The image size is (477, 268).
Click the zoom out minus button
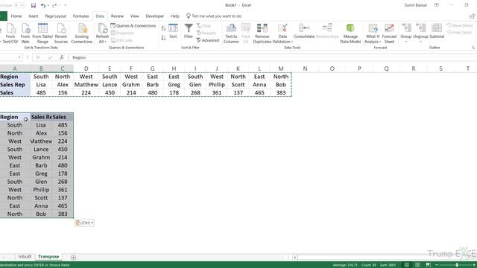437,265
